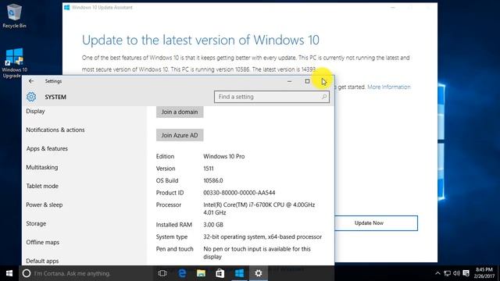500x281 pixels.
Task: Click the Cortana circle icon
Action: point(27,273)
